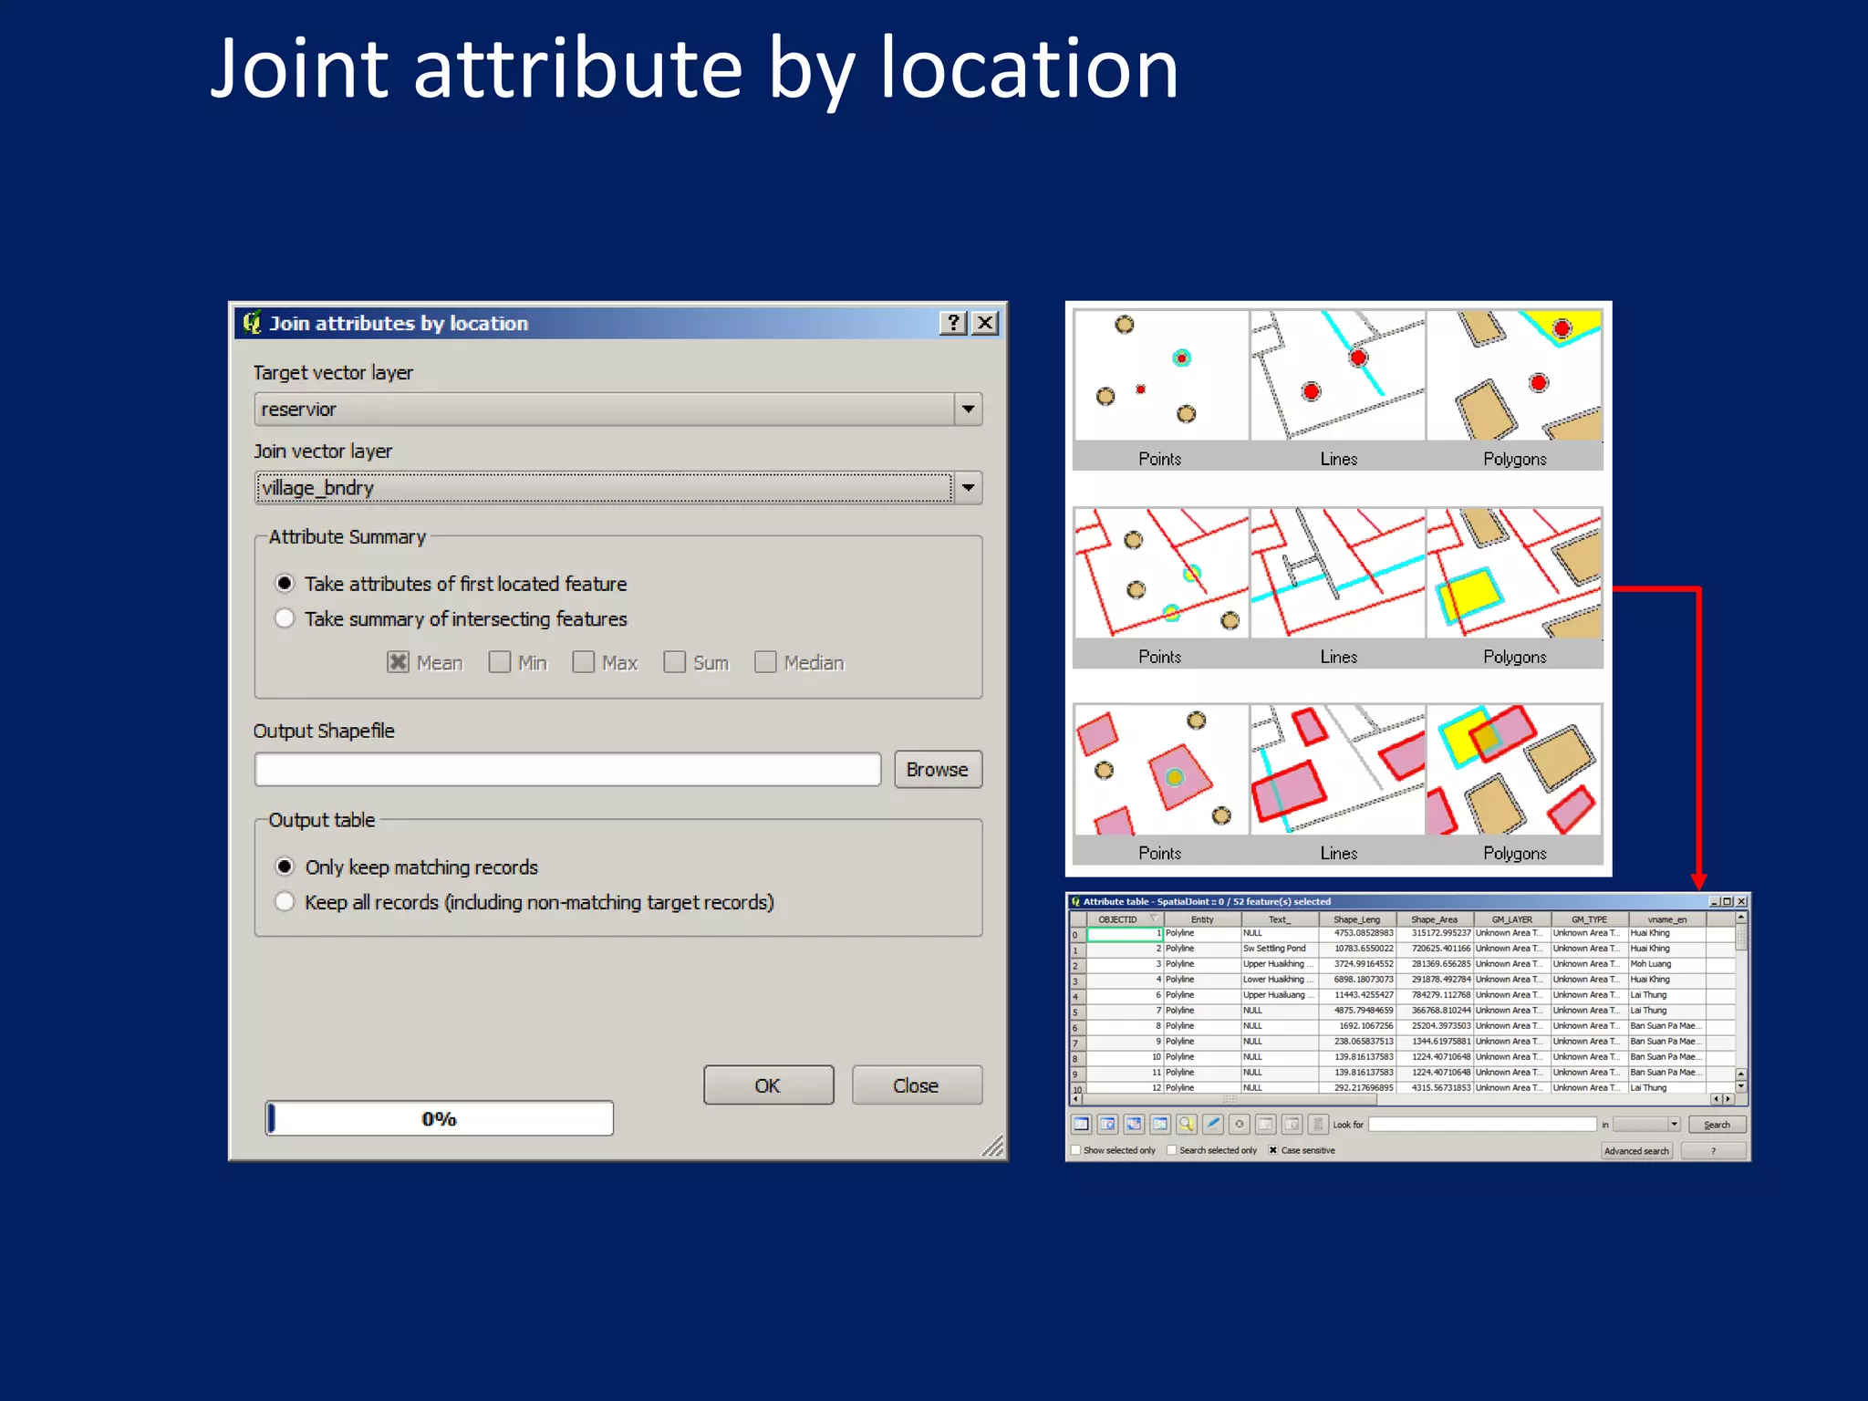Open the Target vector layer dropdown
1868x1401 pixels.
[x=968, y=410]
